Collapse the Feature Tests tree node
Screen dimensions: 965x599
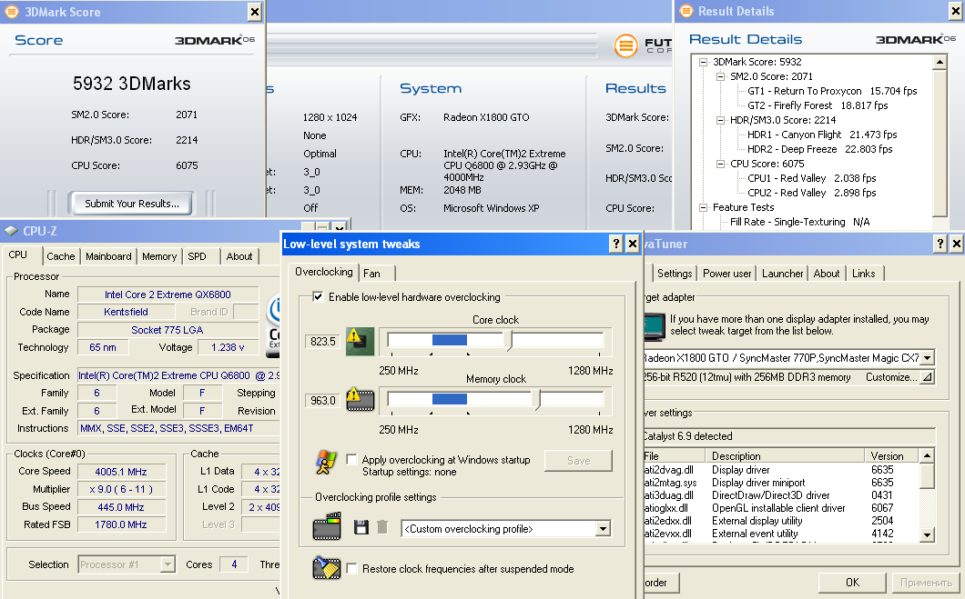tap(703, 207)
